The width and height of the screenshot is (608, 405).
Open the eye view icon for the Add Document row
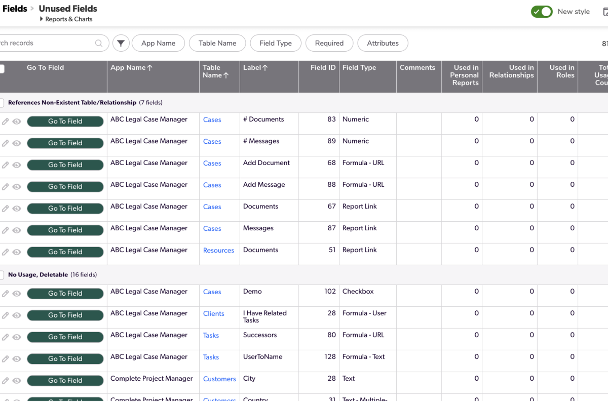pos(17,165)
